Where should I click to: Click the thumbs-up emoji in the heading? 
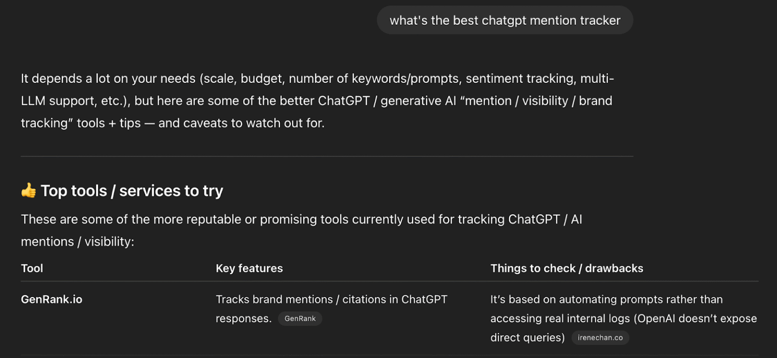[x=29, y=190]
